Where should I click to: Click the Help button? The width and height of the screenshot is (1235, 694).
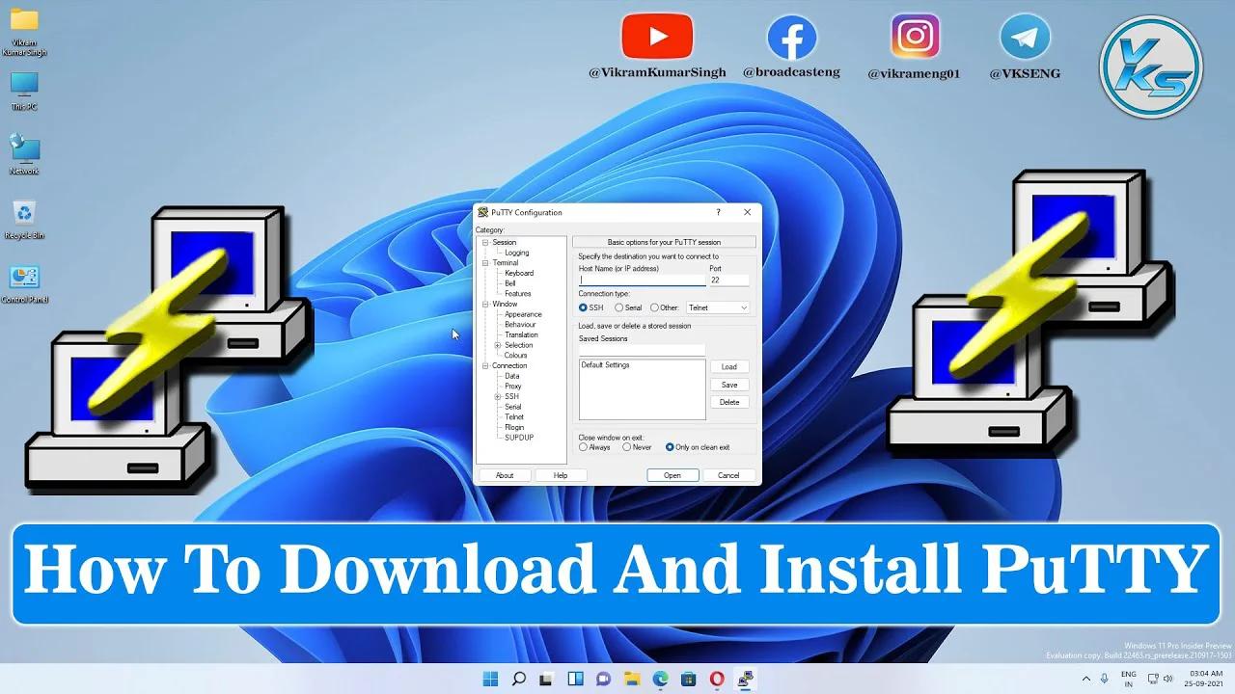pos(561,475)
